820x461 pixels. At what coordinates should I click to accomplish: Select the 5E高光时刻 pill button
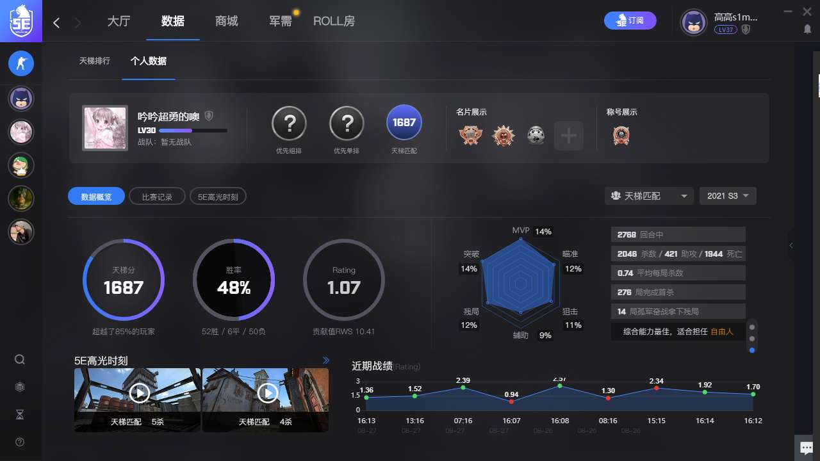(218, 197)
